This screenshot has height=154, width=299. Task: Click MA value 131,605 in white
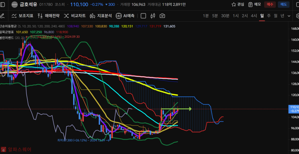coord(169,26)
